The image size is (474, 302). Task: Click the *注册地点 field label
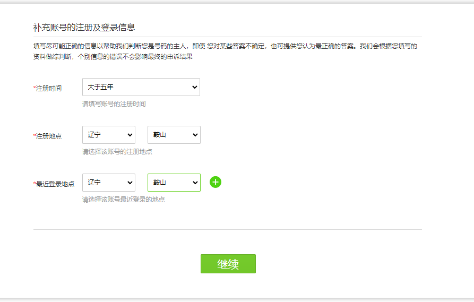(47, 136)
